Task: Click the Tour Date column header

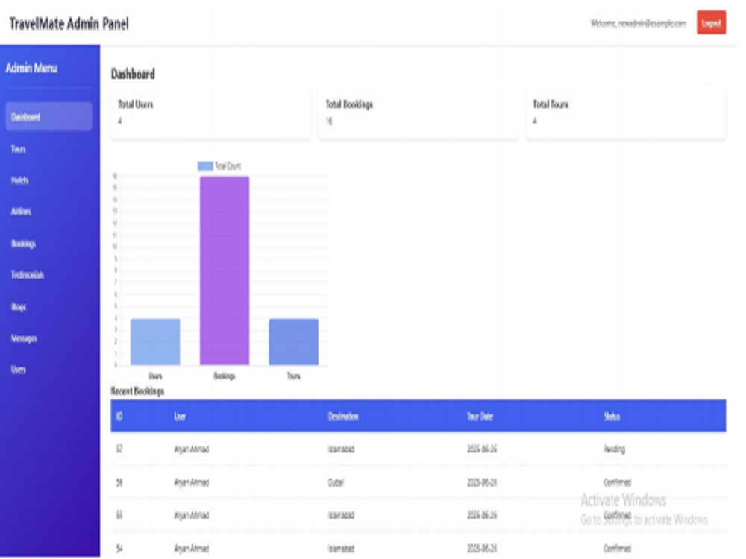Action: coord(480,417)
